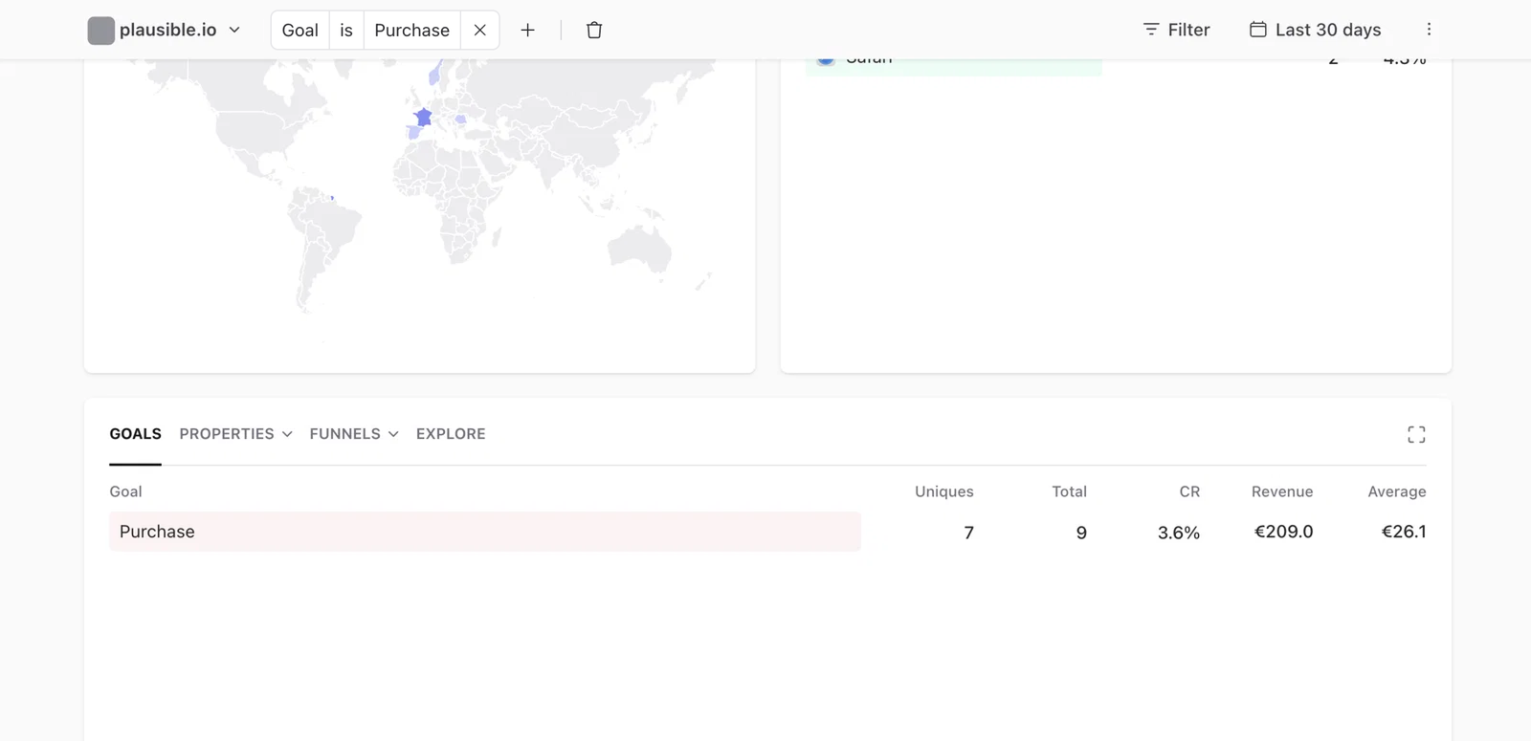Click the CR value 3.6%
The image size is (1531, 741).
(1178, 533)
